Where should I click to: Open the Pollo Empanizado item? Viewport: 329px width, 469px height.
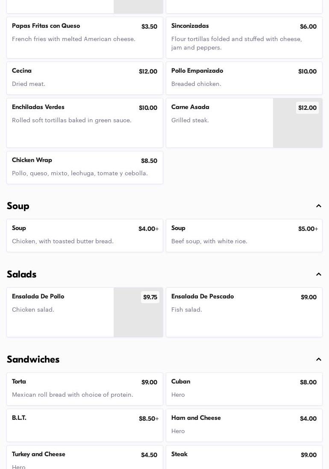[x=244, y=78]
